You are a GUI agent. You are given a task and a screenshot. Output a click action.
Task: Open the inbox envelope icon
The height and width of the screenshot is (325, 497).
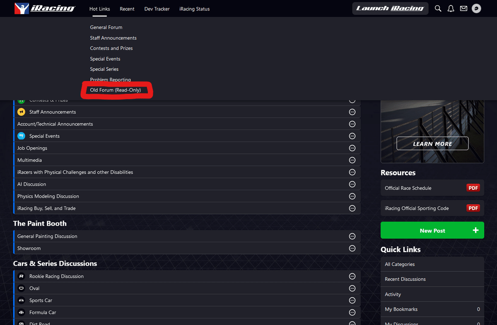click(x=463, y=8)
